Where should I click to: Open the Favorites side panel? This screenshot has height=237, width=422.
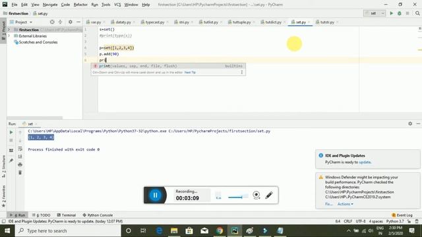pos(3,196)
